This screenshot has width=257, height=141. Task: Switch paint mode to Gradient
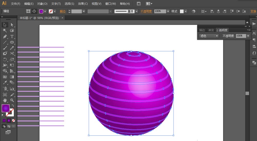point(9,120)
